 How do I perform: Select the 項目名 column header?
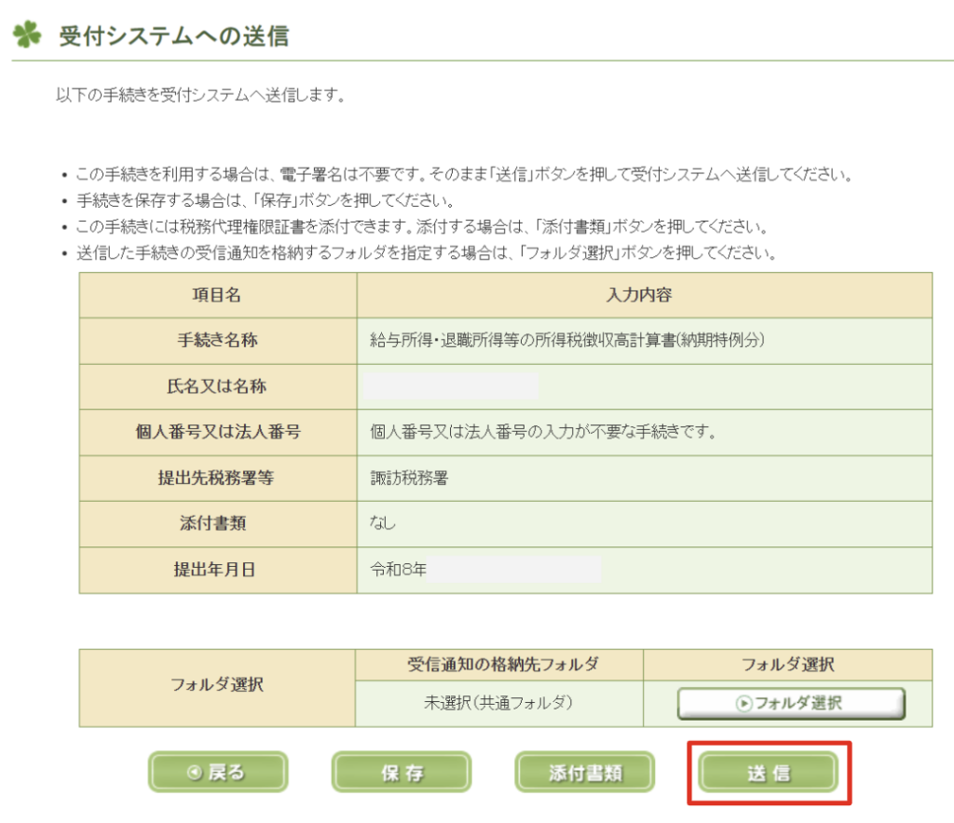click(218, 295)
